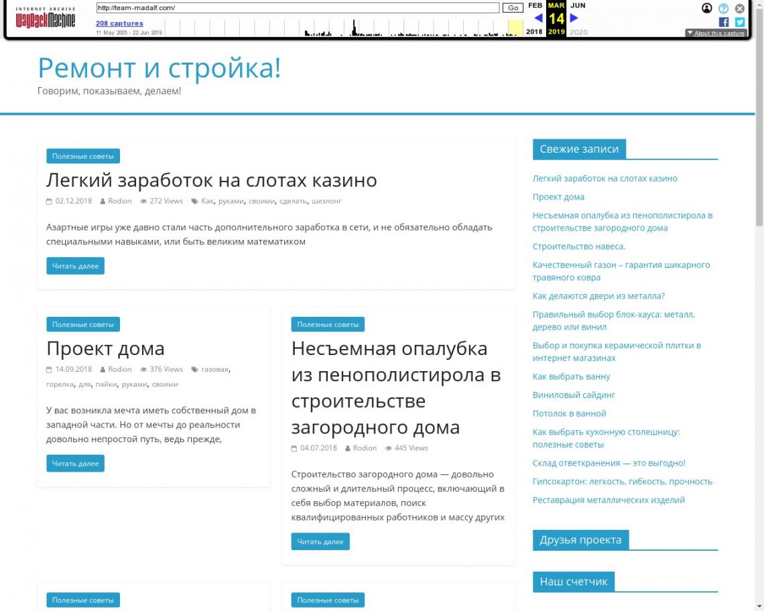The height and width of the screenshot is (611, 764).
Task: Open sidebar link Строительство навеса.
Action: 579,247
